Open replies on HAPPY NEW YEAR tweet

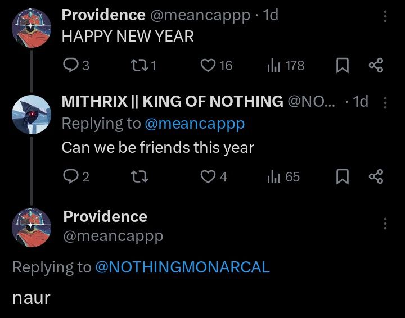(x=76, y=65)
